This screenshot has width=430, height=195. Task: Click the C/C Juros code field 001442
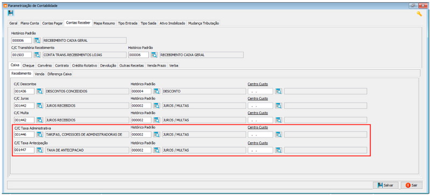24,106
